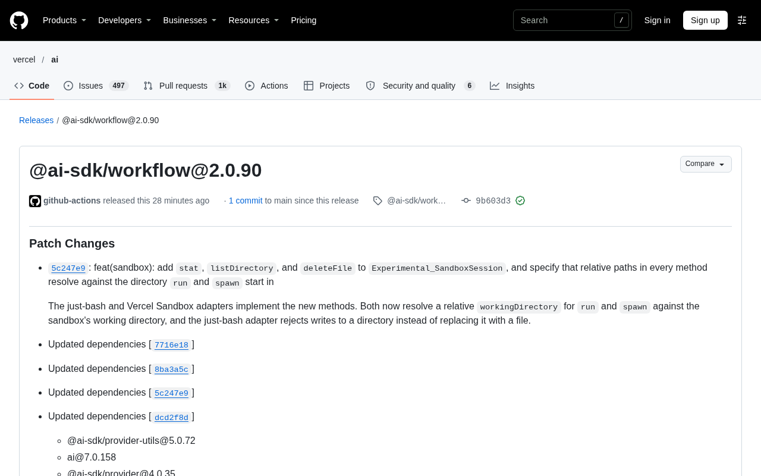Go back to Releases breadcrumb
The image size is (761, 476).
point(36,120)
